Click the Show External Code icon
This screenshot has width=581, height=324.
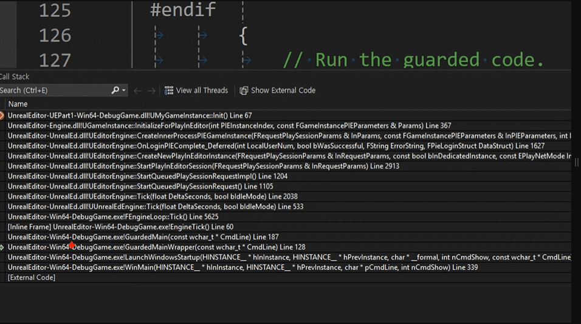[244, 91]
